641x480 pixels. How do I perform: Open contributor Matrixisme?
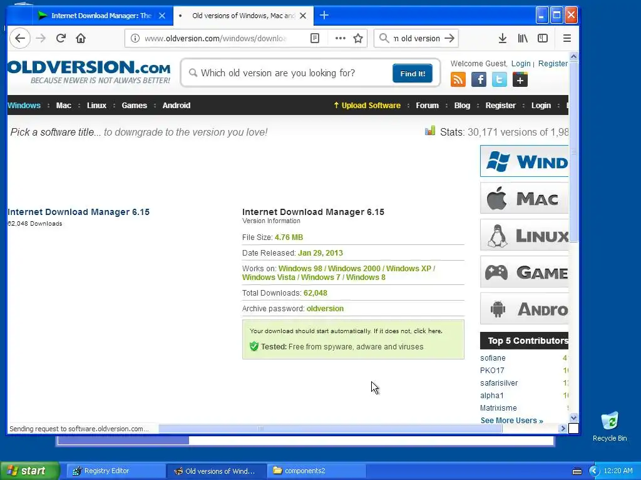click(x=498, y=407)
